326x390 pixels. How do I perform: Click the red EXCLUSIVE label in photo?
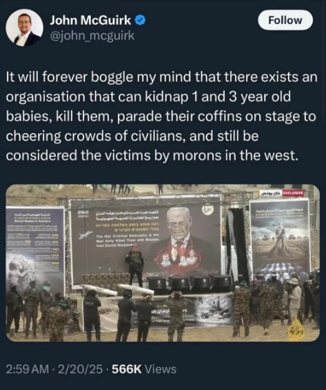point(293,193)
